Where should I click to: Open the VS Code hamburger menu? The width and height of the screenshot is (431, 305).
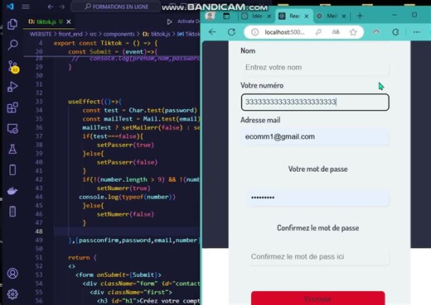26,7
